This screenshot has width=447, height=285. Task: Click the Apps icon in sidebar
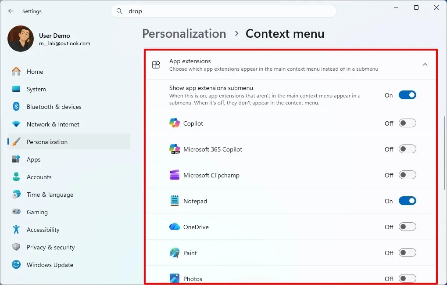pyautogui.click(x=16, y=159)
